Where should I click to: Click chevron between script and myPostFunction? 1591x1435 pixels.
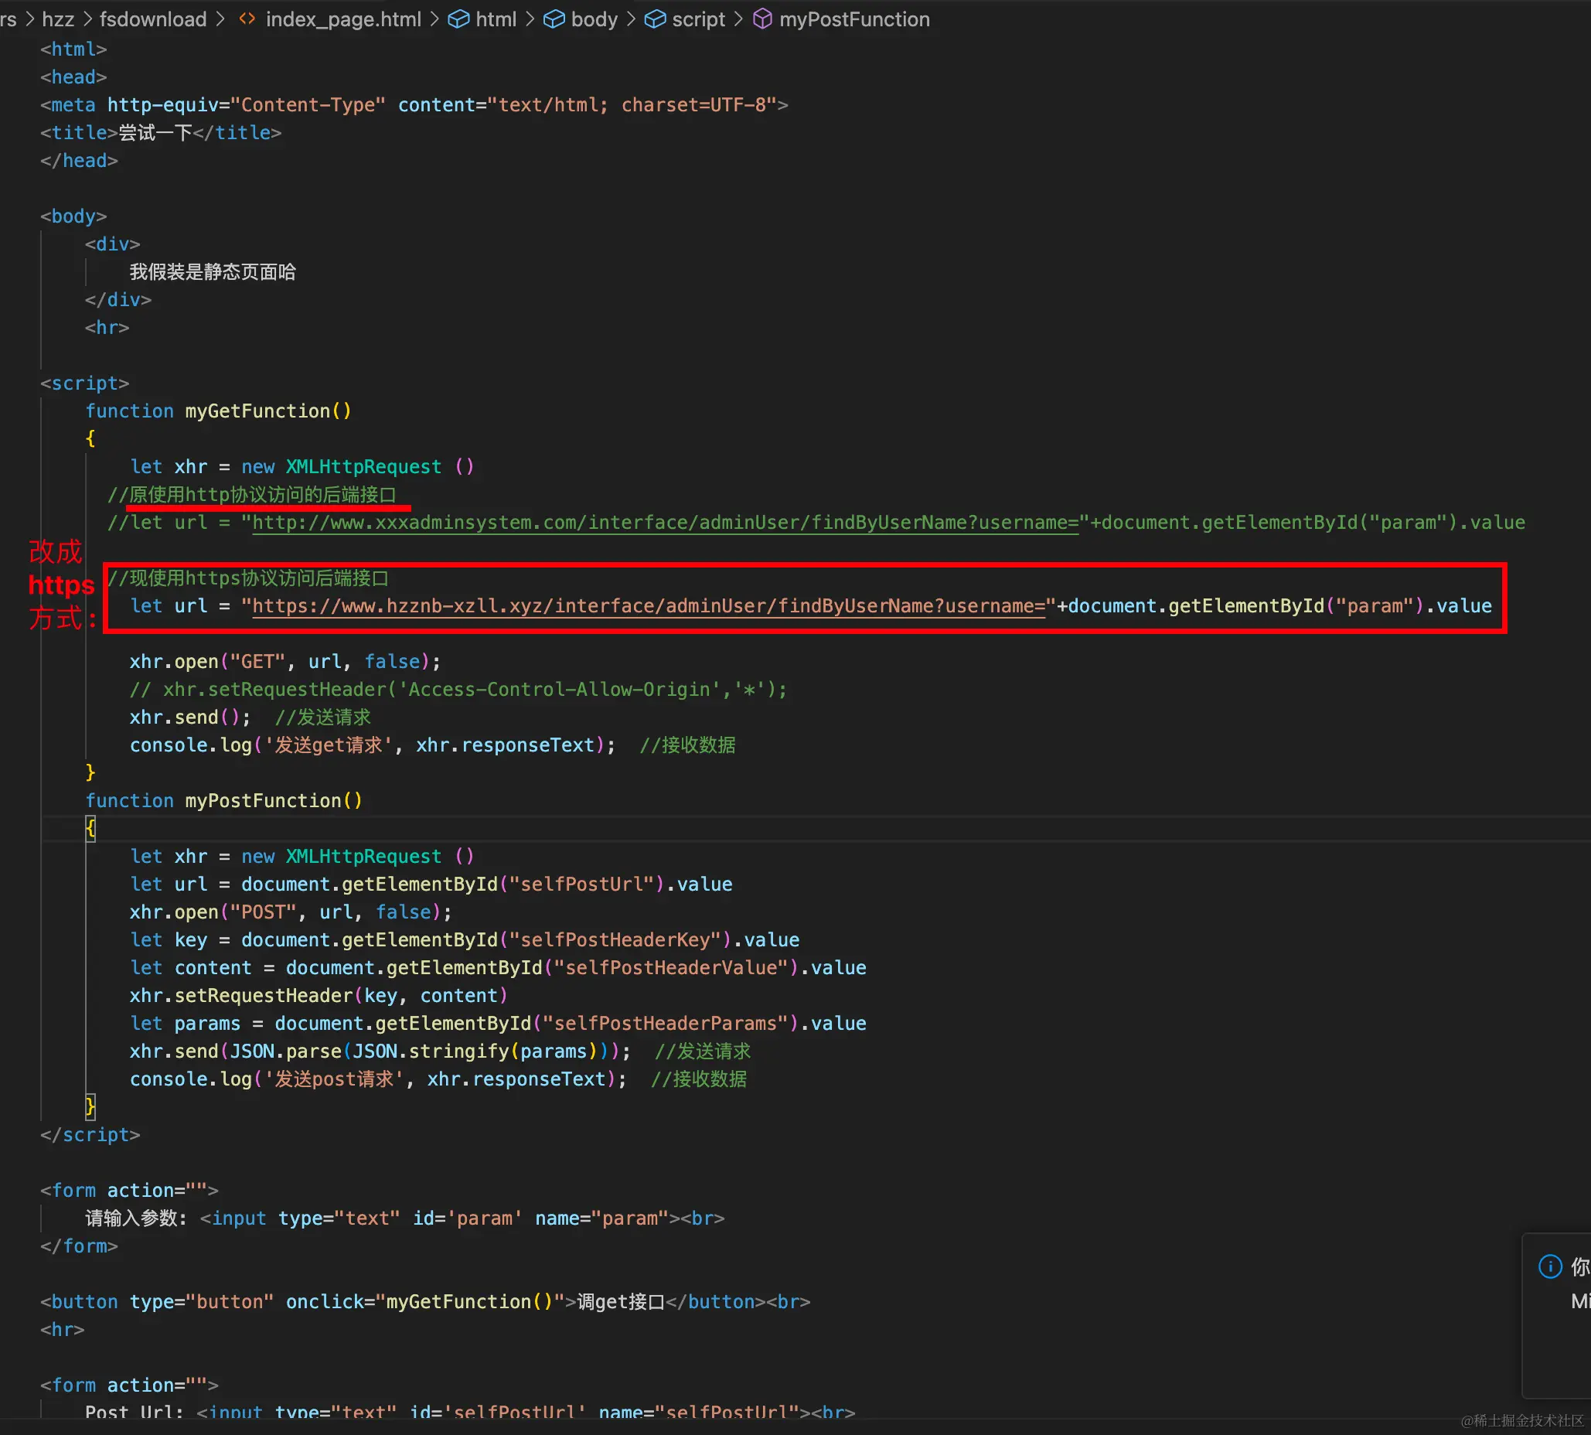click(x=738, y=19)
